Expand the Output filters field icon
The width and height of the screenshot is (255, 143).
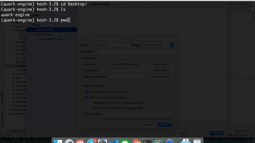[172, 114]
